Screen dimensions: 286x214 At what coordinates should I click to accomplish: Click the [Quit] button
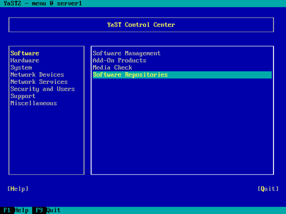[268, 189]
